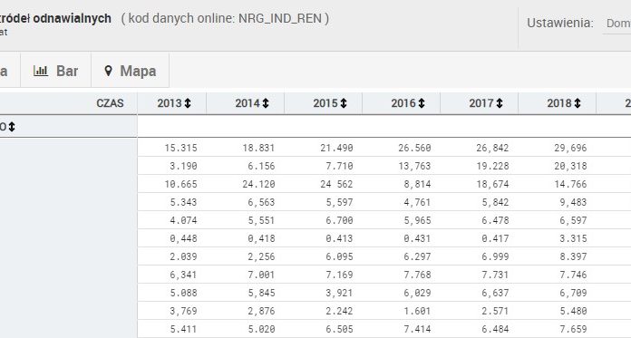Sort table by the 2014 column arrow
The height and width of the screenshot is (338, 631).
[266, 103]
